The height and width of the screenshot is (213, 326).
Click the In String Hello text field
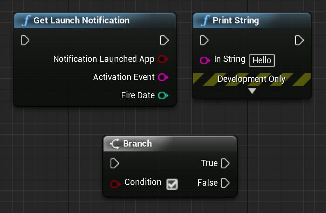(262, 61)
